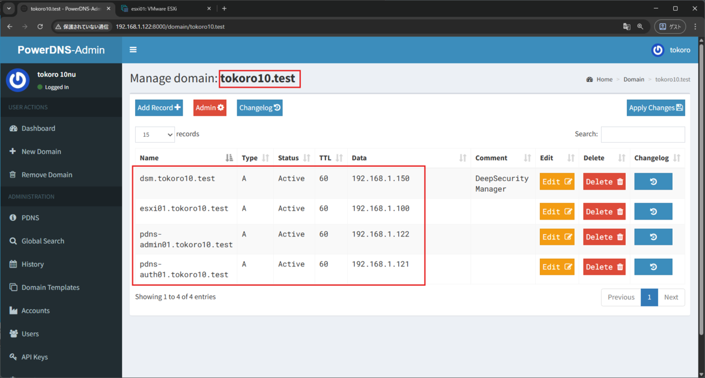Reload the page in the browser
705x378 pixels.
click(40, 26)
